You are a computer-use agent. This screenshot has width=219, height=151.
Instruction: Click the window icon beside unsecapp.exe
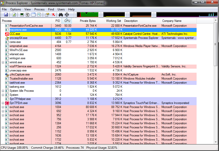click(x=7, y=71)
